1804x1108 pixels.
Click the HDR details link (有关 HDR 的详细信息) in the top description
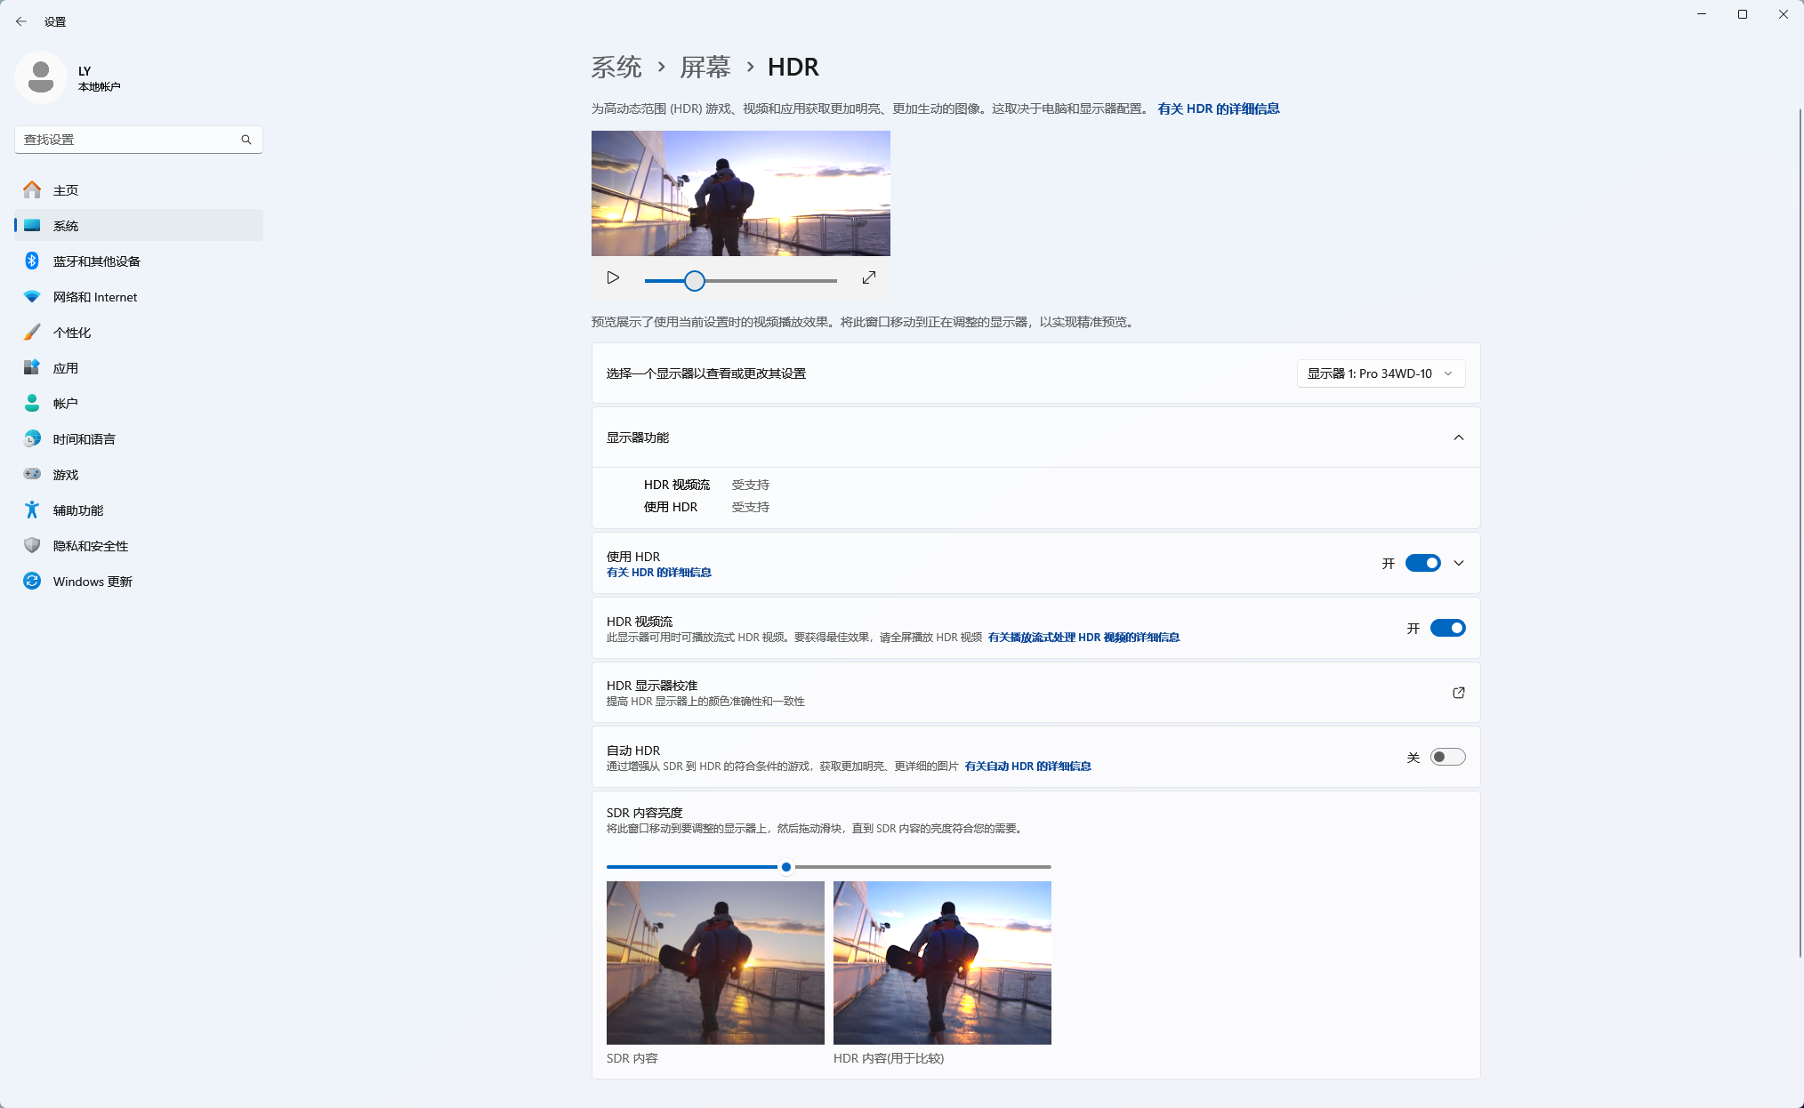click(1218, 108)
